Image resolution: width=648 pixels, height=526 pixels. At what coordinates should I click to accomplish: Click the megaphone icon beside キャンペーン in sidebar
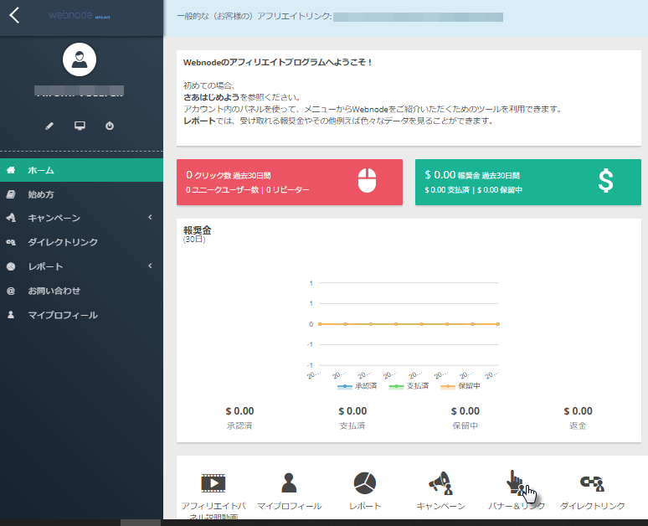click(x=11, y=218)
